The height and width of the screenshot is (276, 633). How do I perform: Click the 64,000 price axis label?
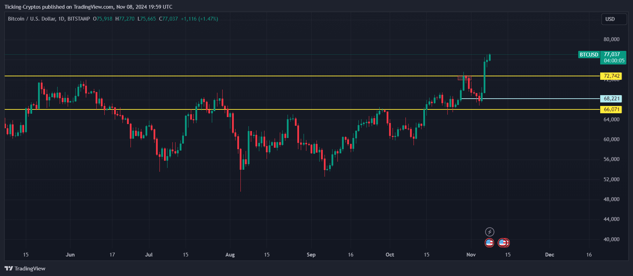click(x=611, y=120)
